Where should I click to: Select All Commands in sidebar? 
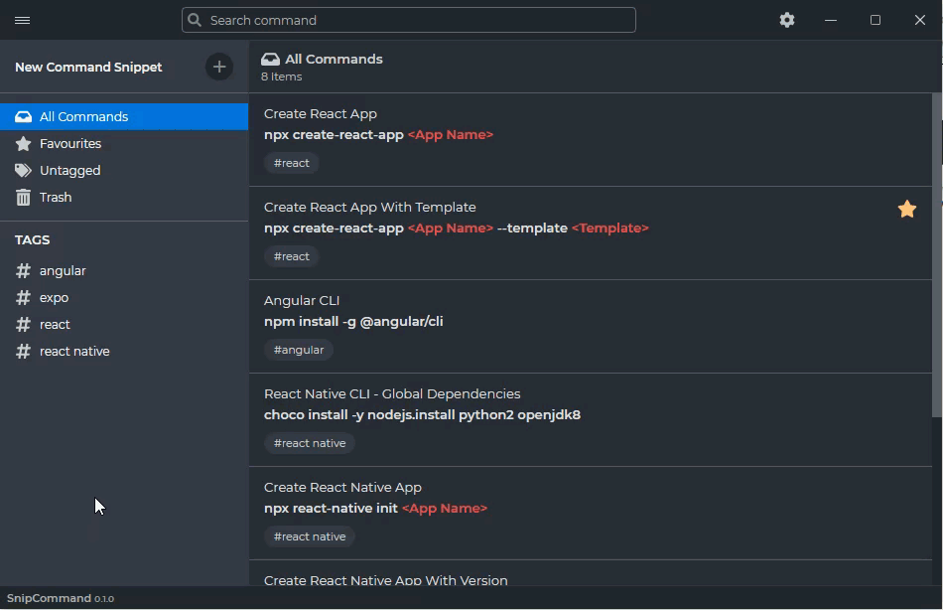(x=124, y=117)
